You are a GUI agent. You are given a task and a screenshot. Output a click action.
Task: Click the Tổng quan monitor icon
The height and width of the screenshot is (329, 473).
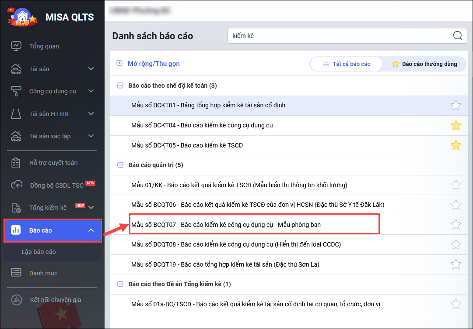[x=16, y=46]
